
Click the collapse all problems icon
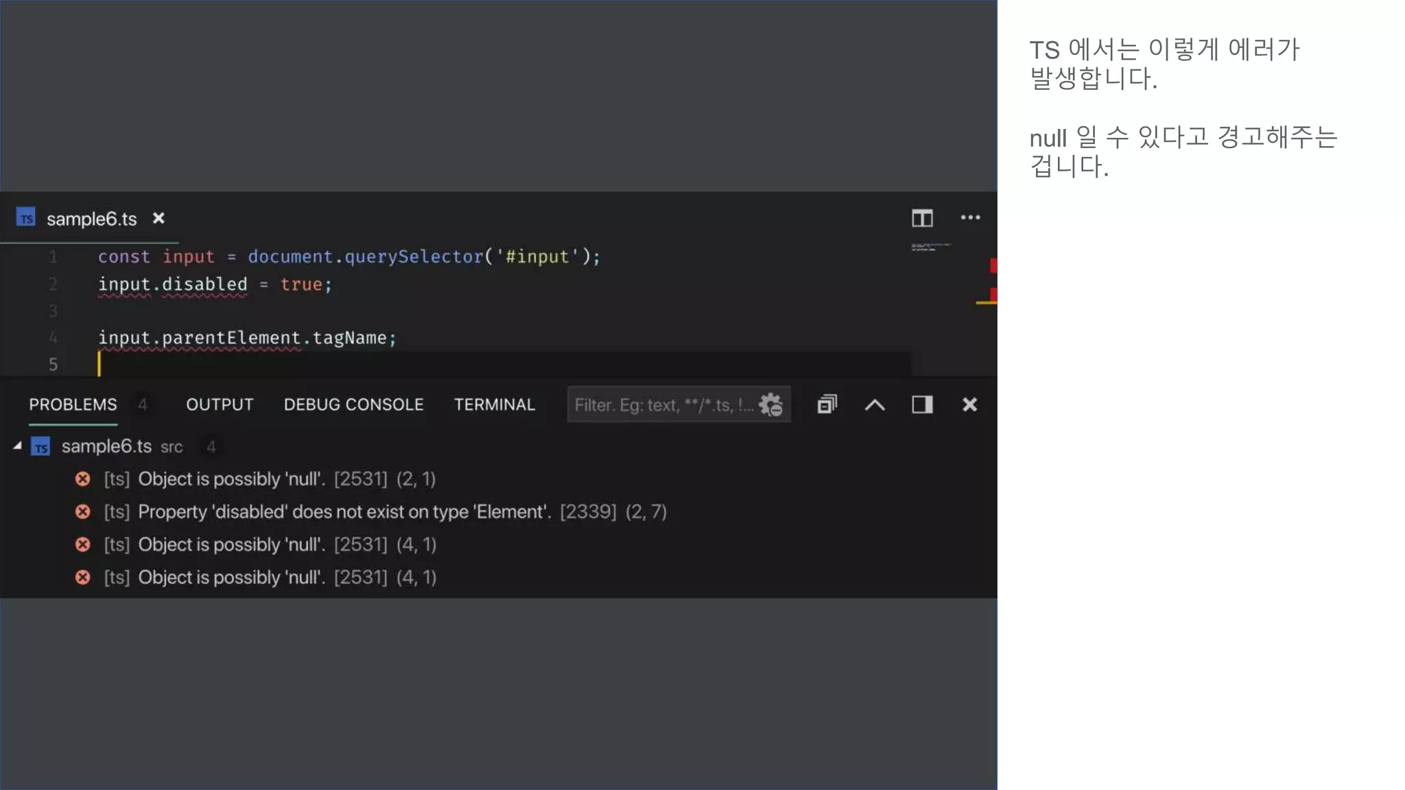(827, 405)
